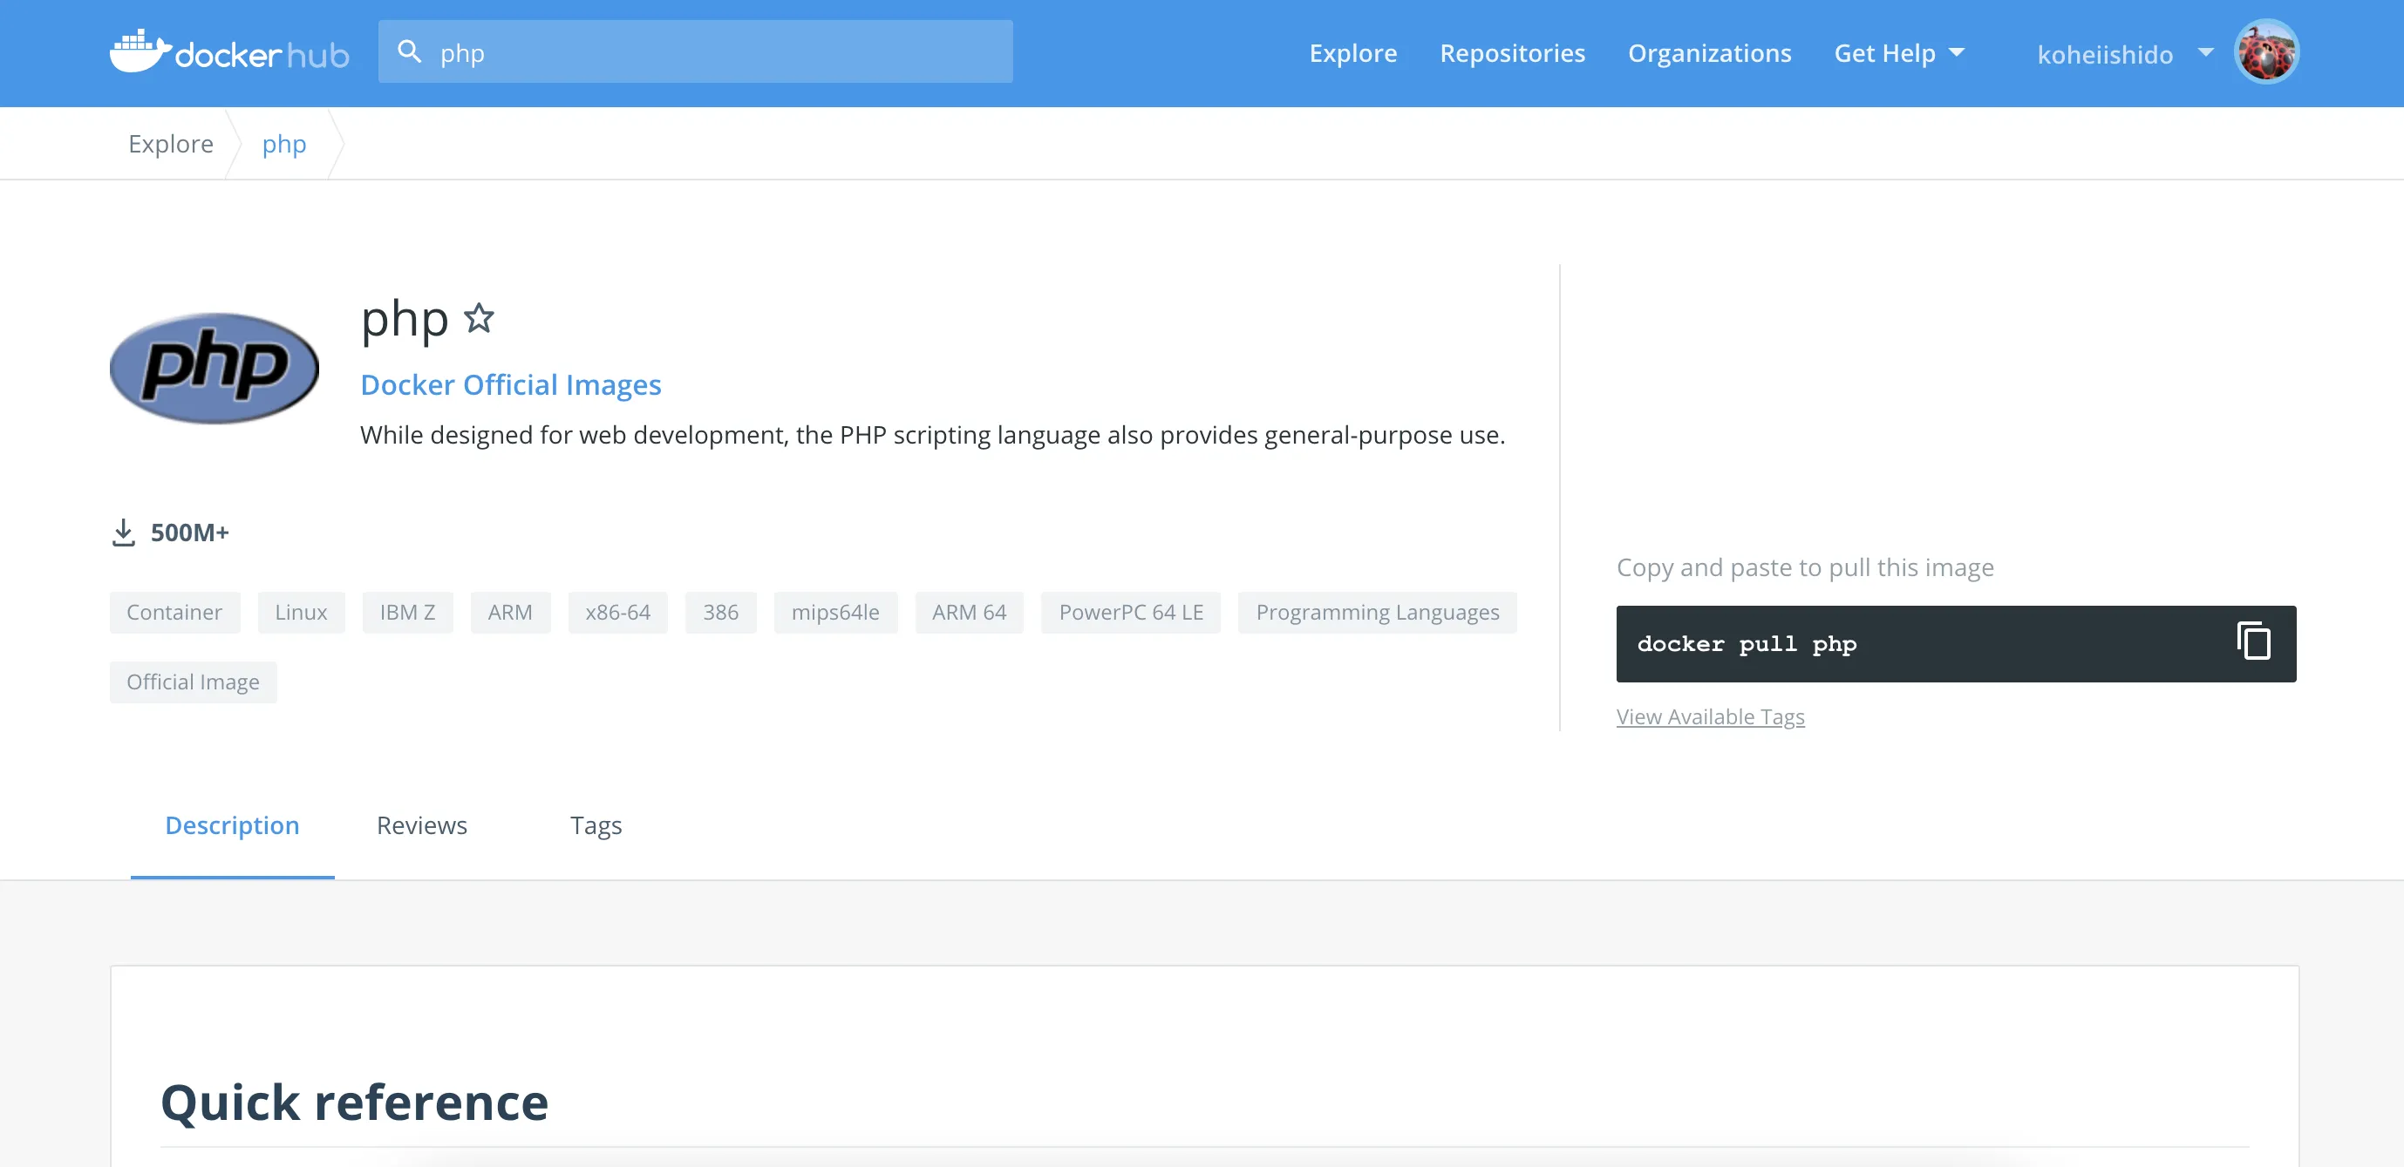The height and width of the screenshot is (1167, 2404).
Task: Click View Available Tags link
Action: tap(1710, 716)
